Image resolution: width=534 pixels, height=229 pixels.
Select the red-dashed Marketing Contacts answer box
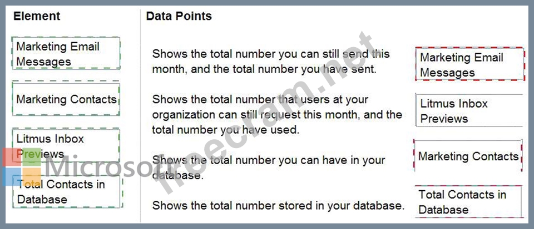(468, 156)
